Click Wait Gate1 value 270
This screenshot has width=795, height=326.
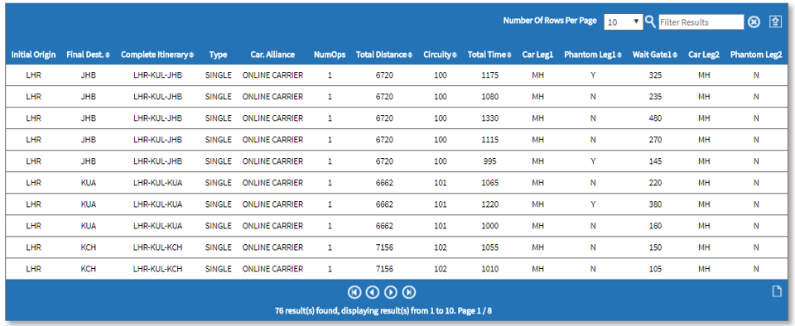pyautogui.click(x=655, y=140)
